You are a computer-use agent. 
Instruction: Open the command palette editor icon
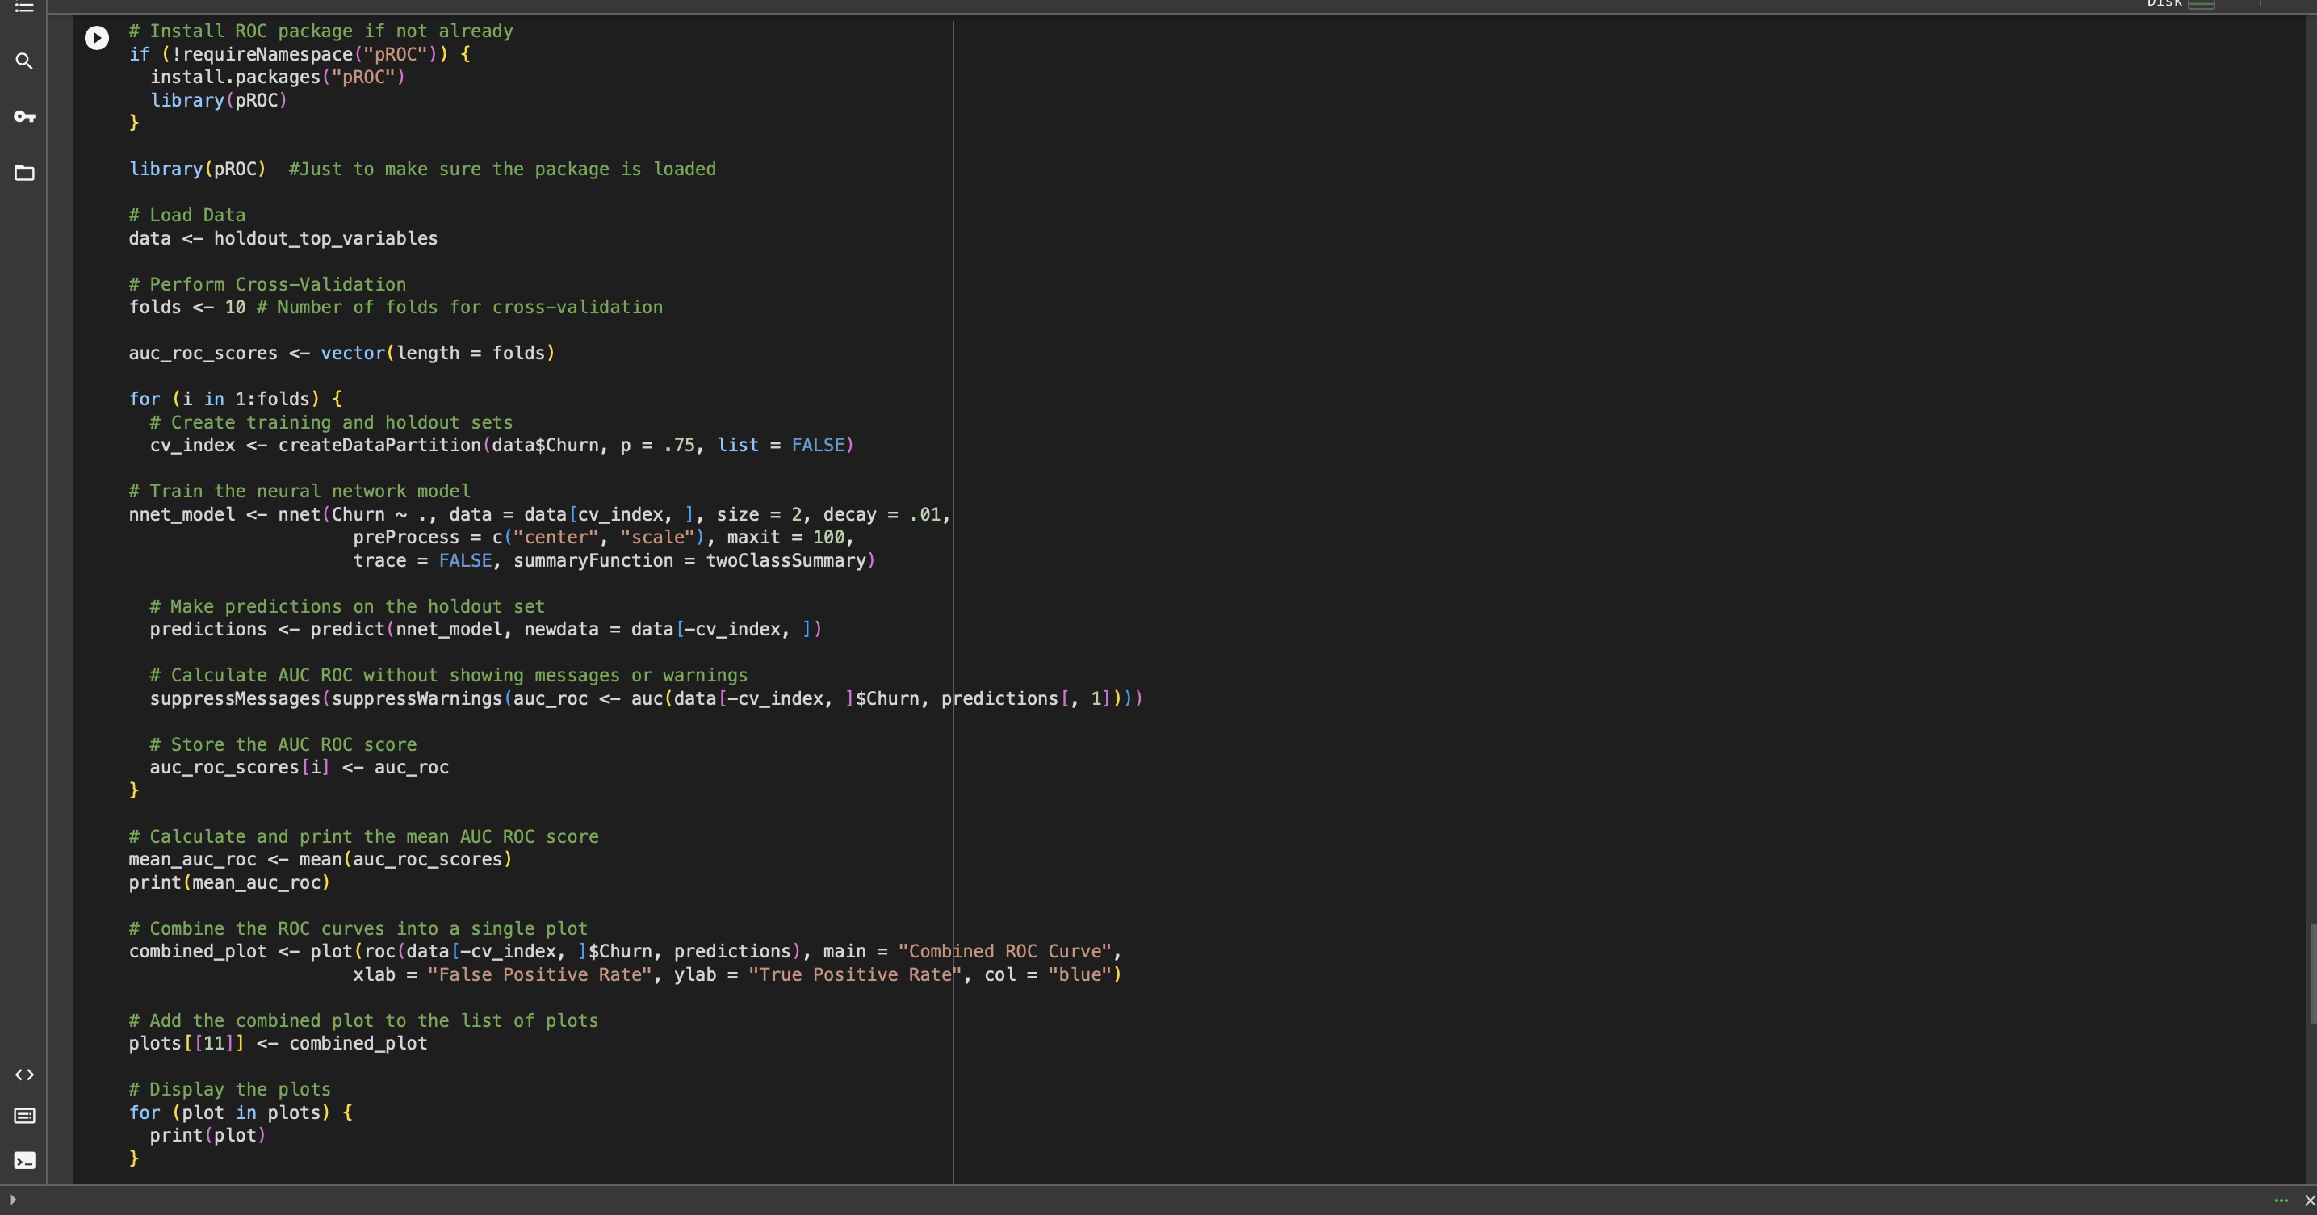[24, 1117]
